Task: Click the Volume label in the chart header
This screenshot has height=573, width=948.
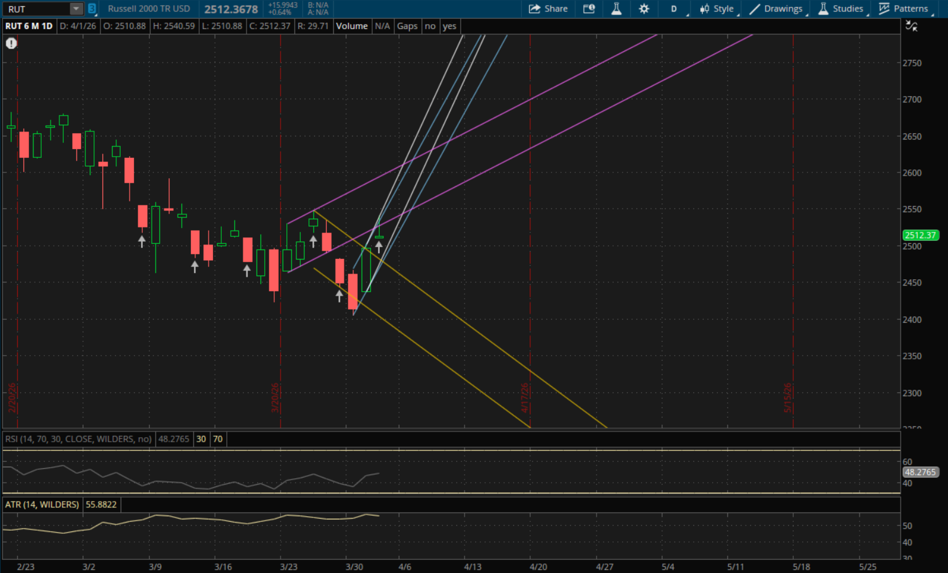Action: (352, 26)
